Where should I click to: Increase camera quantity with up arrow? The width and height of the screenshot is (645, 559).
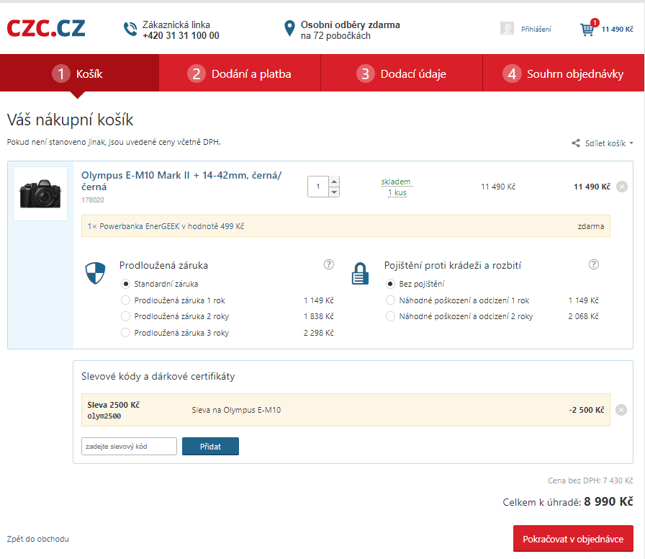[334, 182]
